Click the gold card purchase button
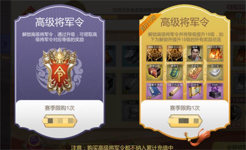 pos(185,121)
